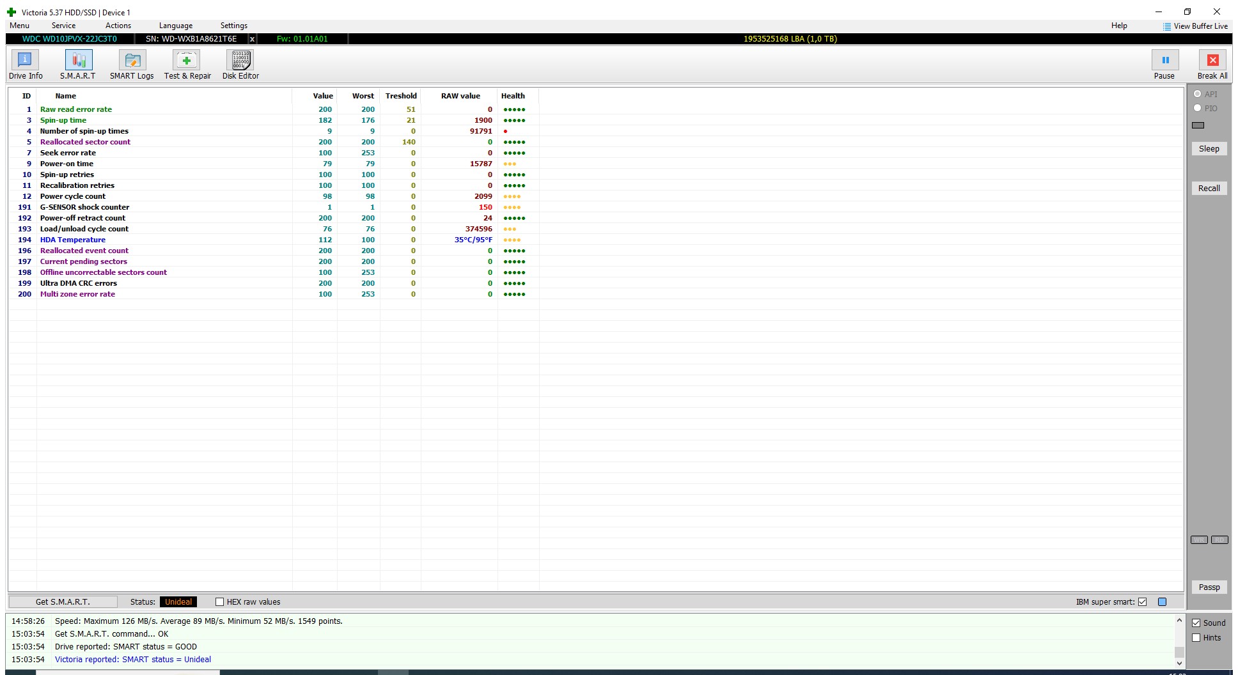This screenshot has height=675, width=1238.
Task: Select the Power cycle count row
Action: 274,196
